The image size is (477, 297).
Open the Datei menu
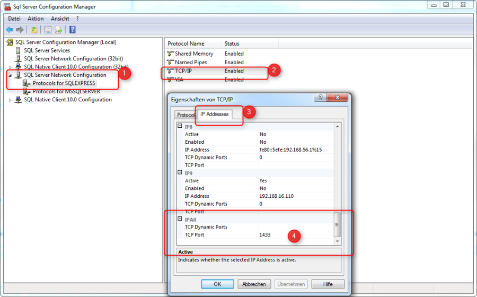pyautogui.click(x=14, y=19)
